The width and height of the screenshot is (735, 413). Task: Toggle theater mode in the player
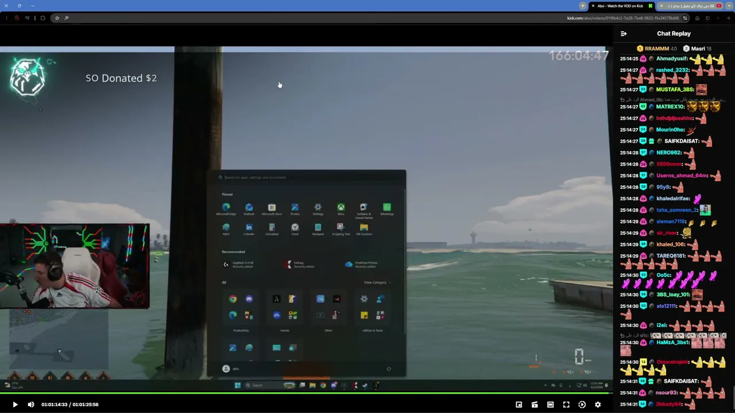coord(550,404)
